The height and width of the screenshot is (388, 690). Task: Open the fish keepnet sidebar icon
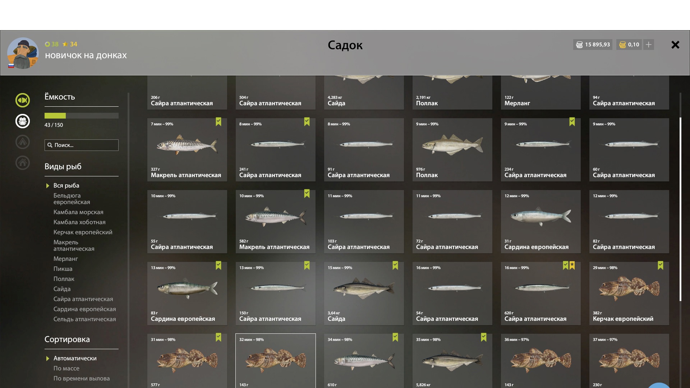[x=22, y=100]
